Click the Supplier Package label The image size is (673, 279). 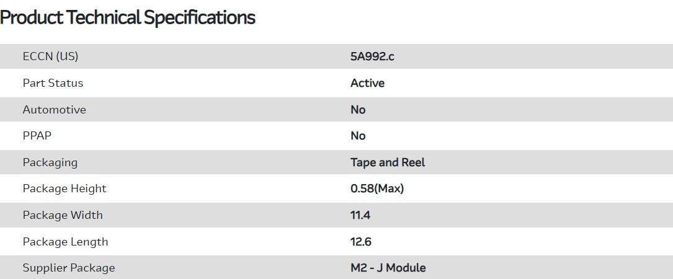click(x=69, y=268)
